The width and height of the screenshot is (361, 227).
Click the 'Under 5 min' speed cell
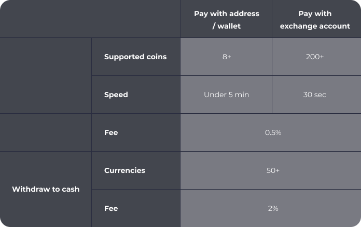[x=226, y=95]
